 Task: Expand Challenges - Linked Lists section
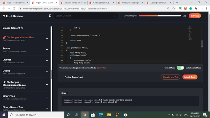[x=47, y=39]
